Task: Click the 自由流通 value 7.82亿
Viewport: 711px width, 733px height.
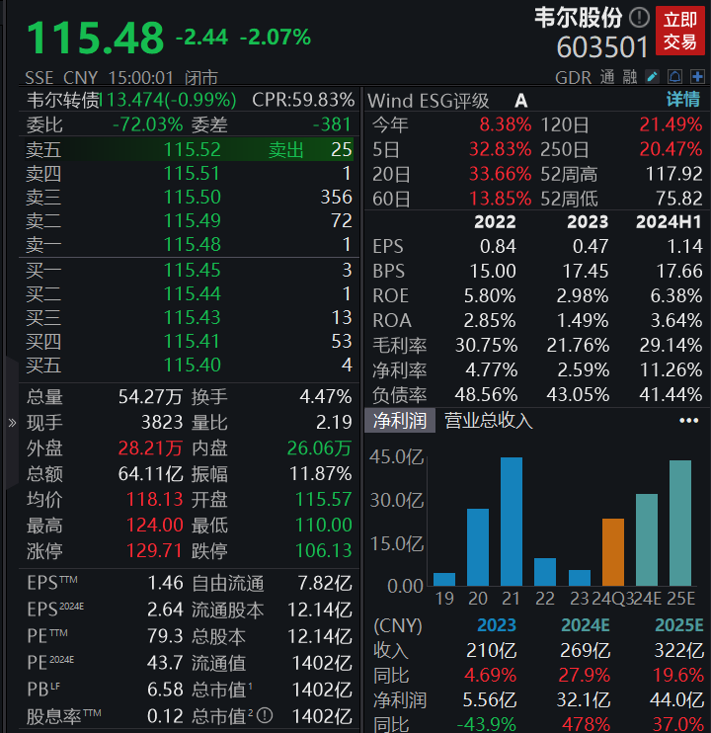Action: pos(325,584)
